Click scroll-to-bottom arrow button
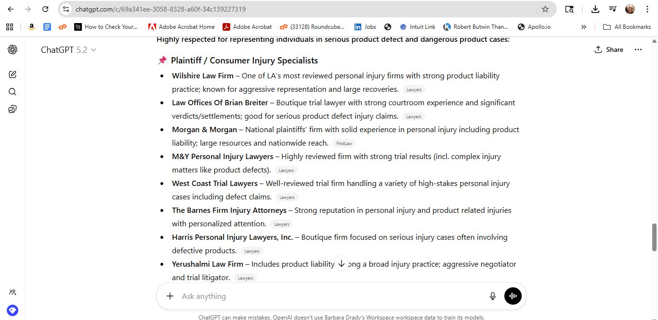 341,263
